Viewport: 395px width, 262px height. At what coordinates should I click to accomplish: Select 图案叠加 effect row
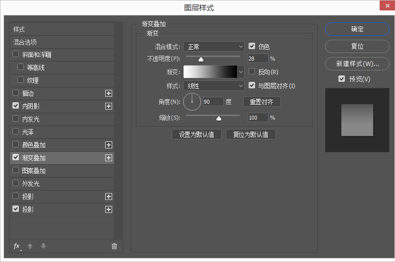[x=62, y=171]
